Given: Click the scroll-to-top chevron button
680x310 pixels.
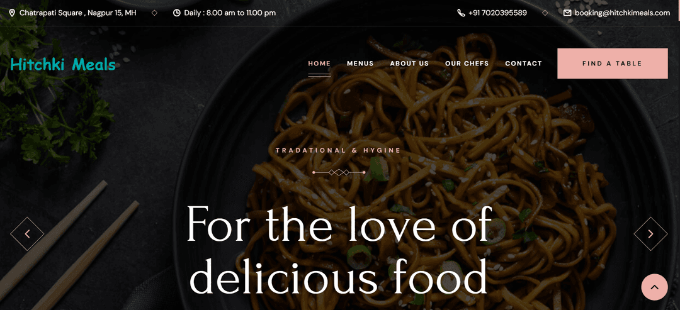Looking at the screenshot, I should 654,287.
